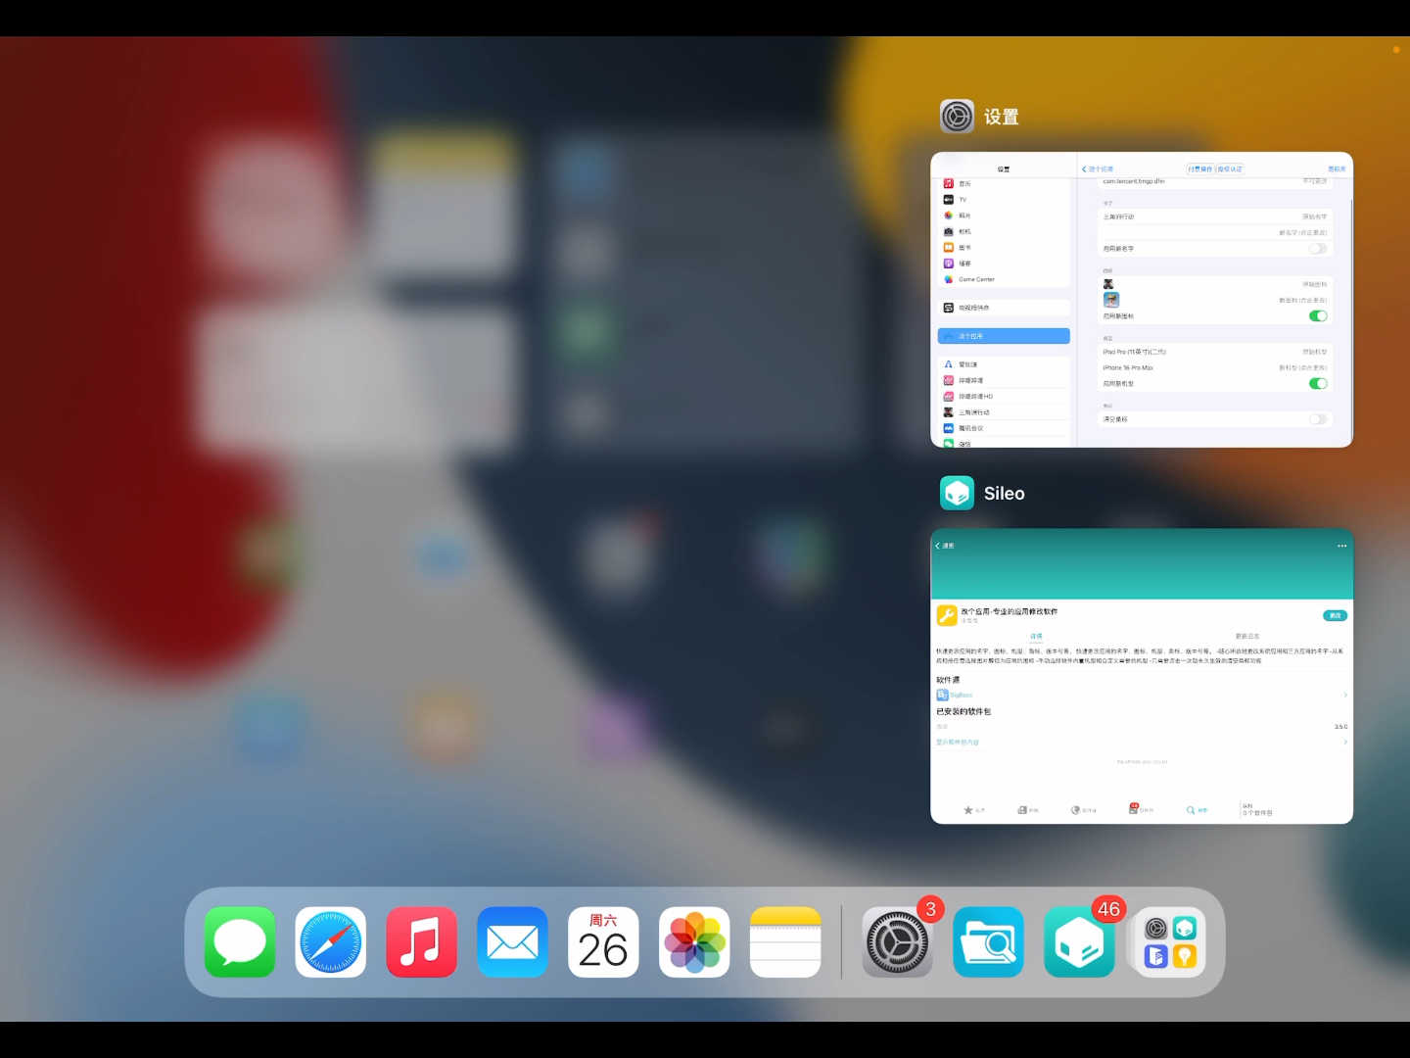Select 照片 in Settings sidebar
1410x1058 pixels.
1004,216
